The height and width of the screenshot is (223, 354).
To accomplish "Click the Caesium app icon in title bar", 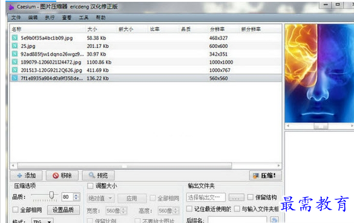I will click(x=11, y=7).
